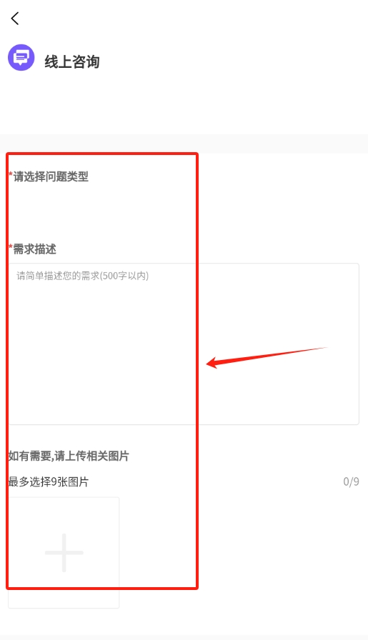Tap the plus icon to upload image
368x640 pixels.
[64, 553]
